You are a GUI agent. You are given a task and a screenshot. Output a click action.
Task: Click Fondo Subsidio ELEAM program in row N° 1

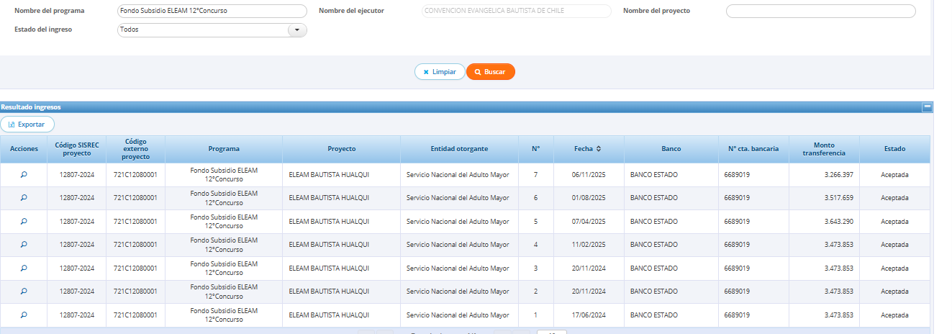click(x=224, y=315)
